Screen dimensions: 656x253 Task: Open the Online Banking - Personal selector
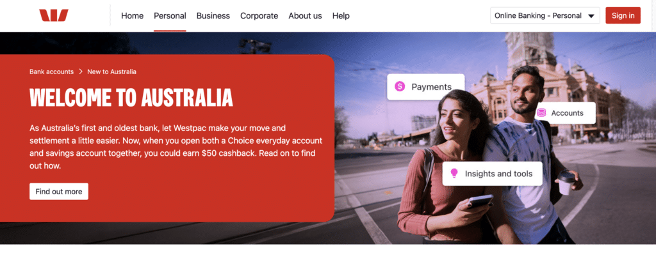(x=545, y=15)
